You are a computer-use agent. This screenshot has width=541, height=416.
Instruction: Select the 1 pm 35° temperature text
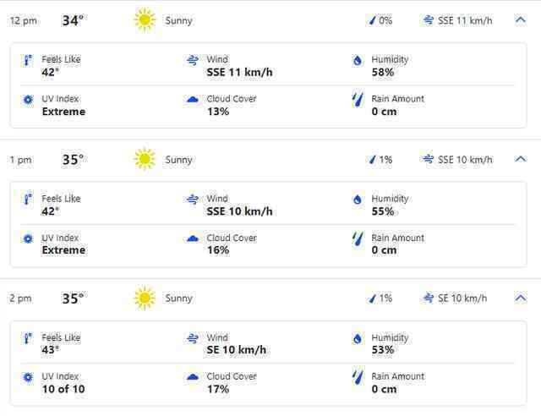(73, 160)
